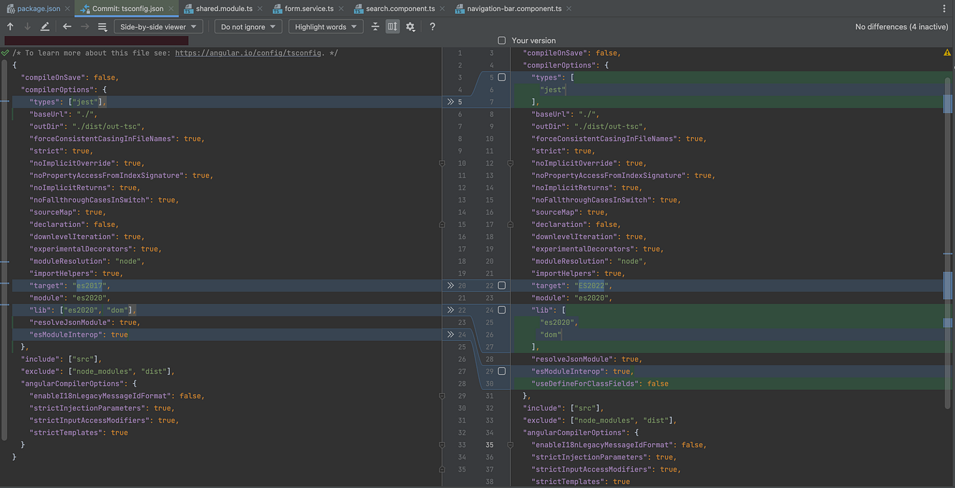955x488 pixels.
Task: Close the Commit: tsconfig.json tab
Action: pos(170,9)
